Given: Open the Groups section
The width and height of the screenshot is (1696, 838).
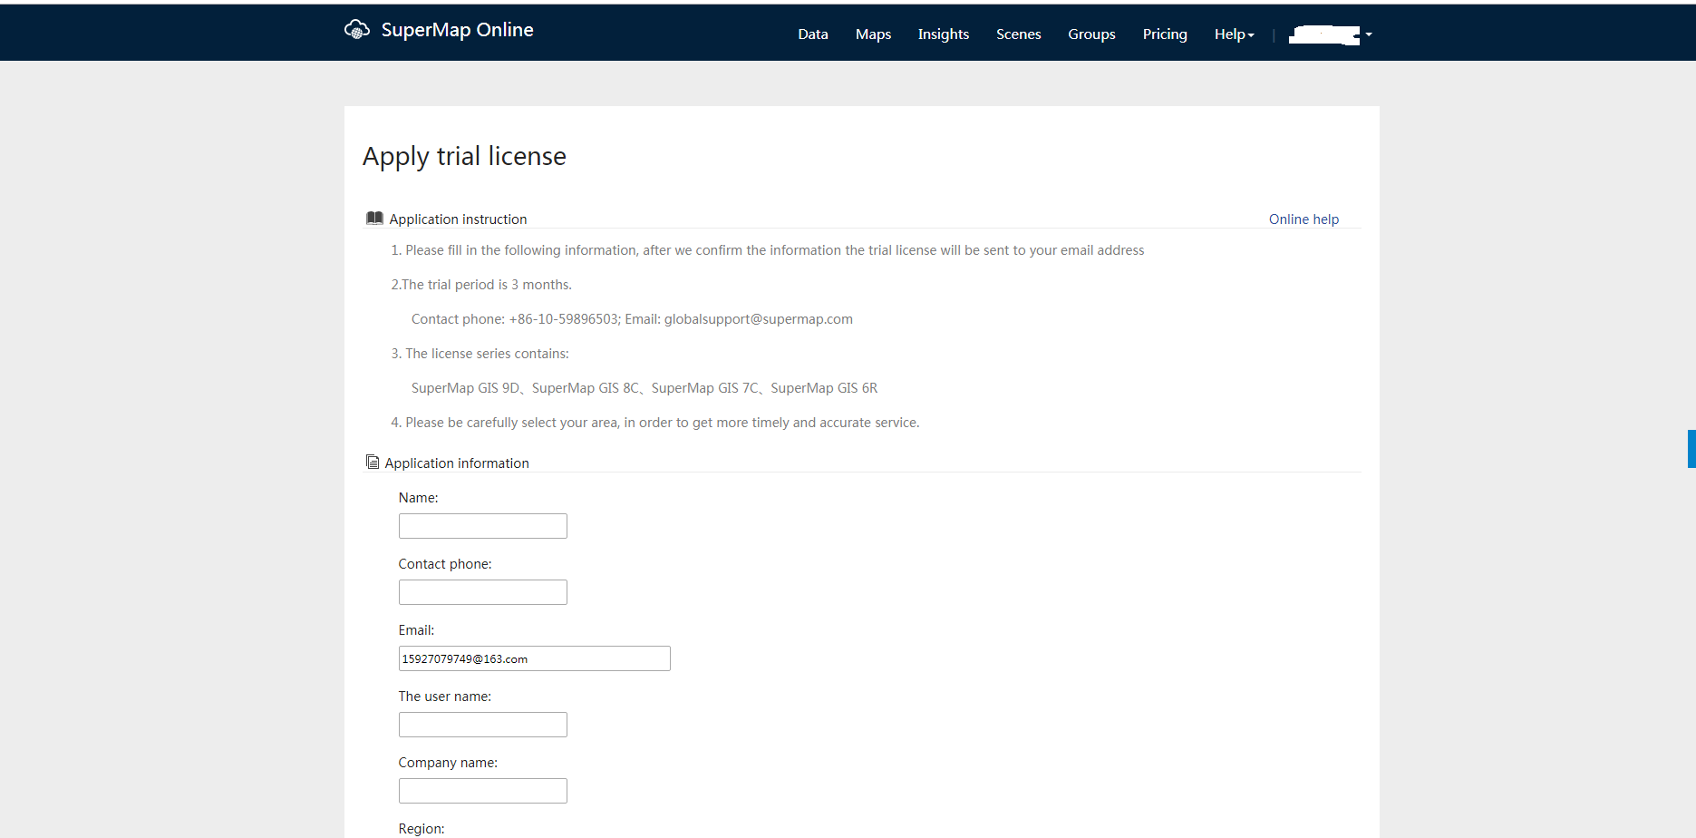Looking at the screenshot, I should click(1091, 34).
